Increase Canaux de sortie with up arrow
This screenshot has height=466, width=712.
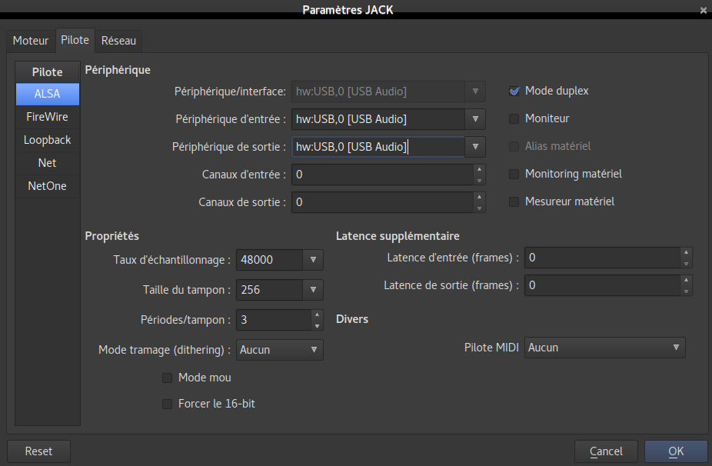pyautogui.click(x=479, y=197)
